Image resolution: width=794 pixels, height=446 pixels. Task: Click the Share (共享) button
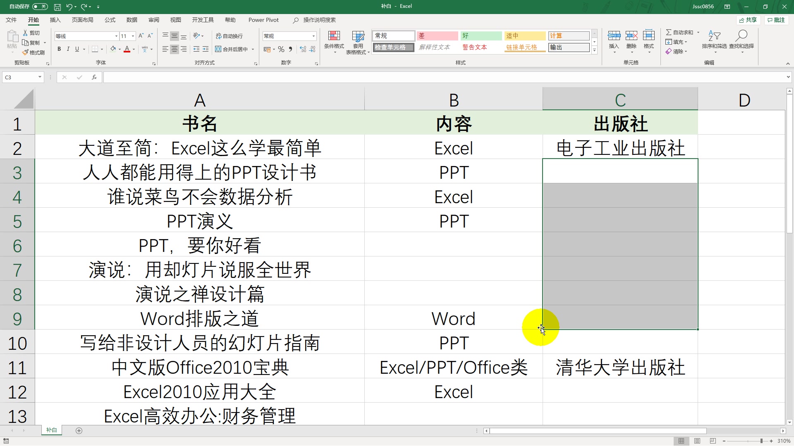(748, 20)
